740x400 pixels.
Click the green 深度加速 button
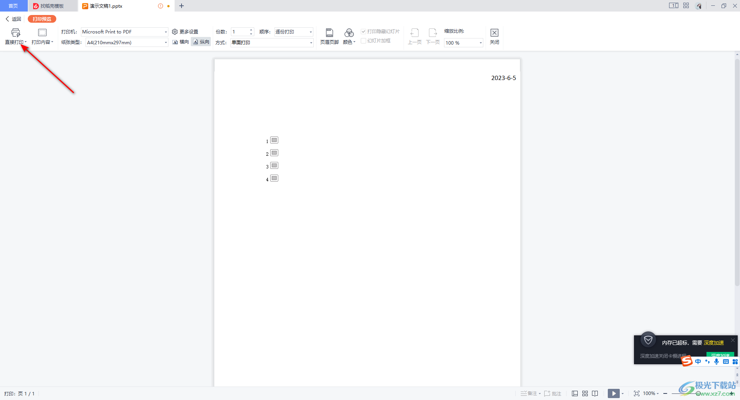click(720, 355)
